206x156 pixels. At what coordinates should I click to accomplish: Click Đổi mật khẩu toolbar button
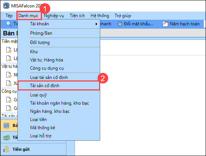point(135,24)
